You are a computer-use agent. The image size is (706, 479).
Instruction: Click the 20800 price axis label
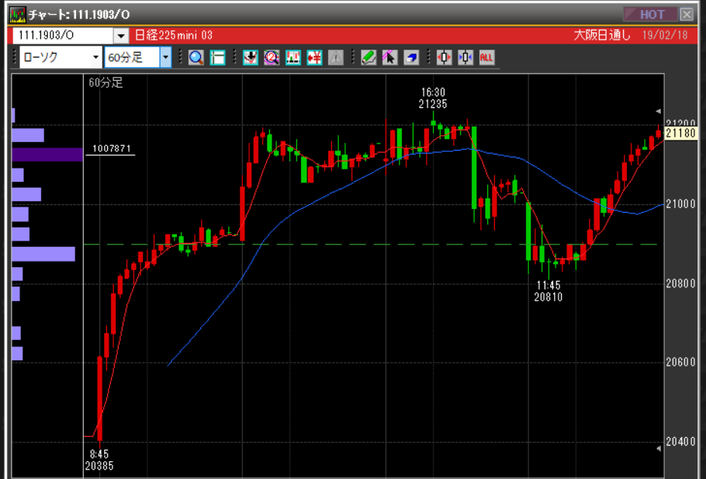(680, 283)
